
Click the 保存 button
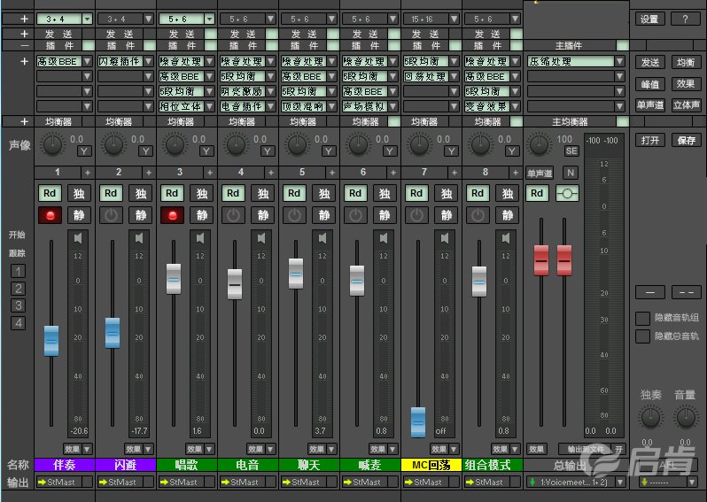686,140
